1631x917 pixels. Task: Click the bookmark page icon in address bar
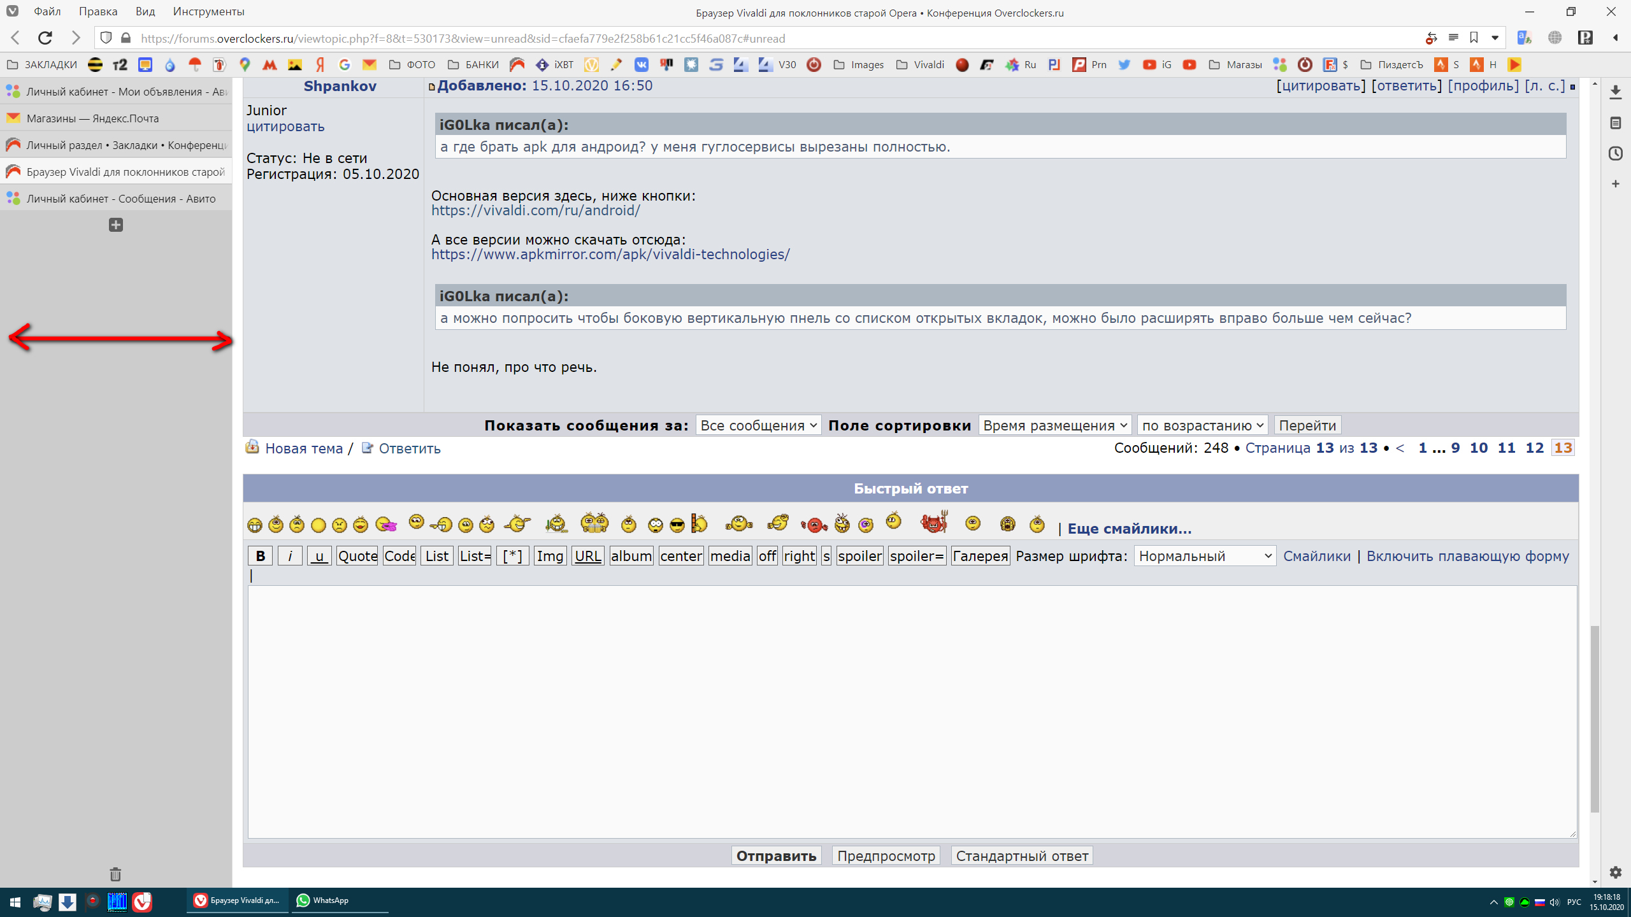[x=1474, y=38]
